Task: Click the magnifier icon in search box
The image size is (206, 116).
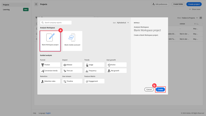Action: pos(43,23)
